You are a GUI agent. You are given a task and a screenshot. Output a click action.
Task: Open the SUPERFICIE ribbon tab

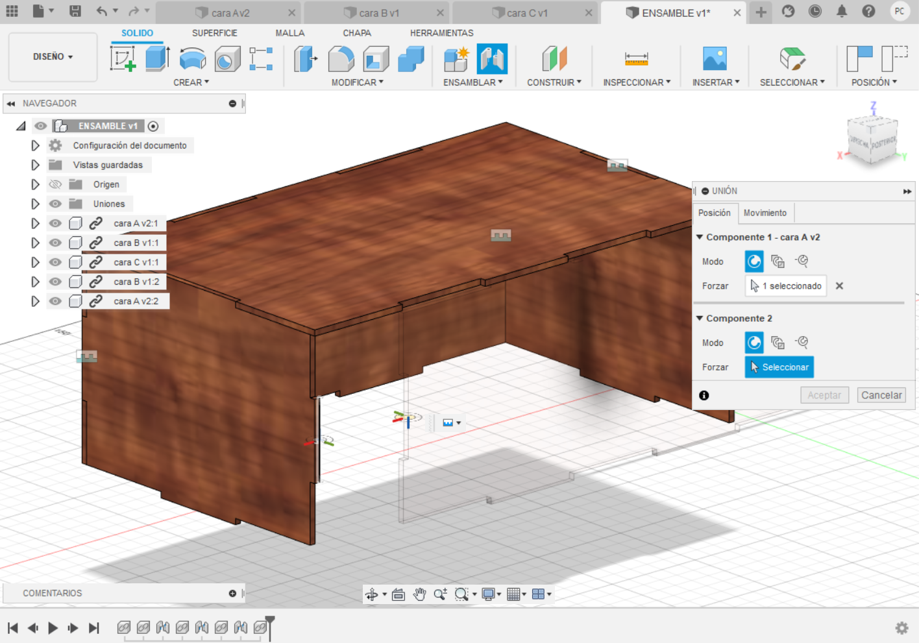pos(214,33)
